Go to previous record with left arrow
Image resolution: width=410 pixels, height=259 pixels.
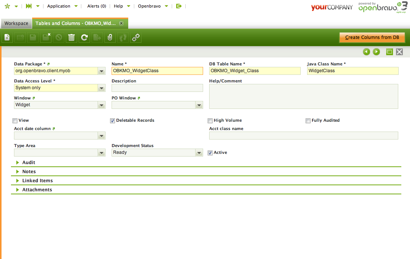[x=366, y=52]
